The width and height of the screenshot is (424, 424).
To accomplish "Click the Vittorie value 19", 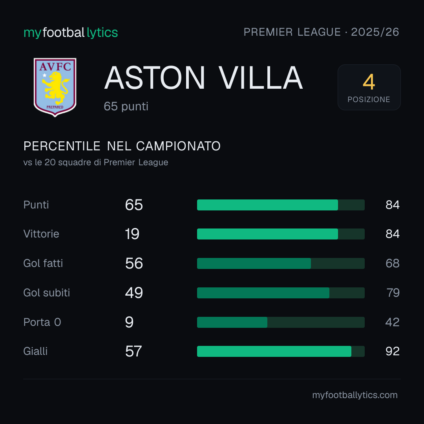I will coord(132,234).
